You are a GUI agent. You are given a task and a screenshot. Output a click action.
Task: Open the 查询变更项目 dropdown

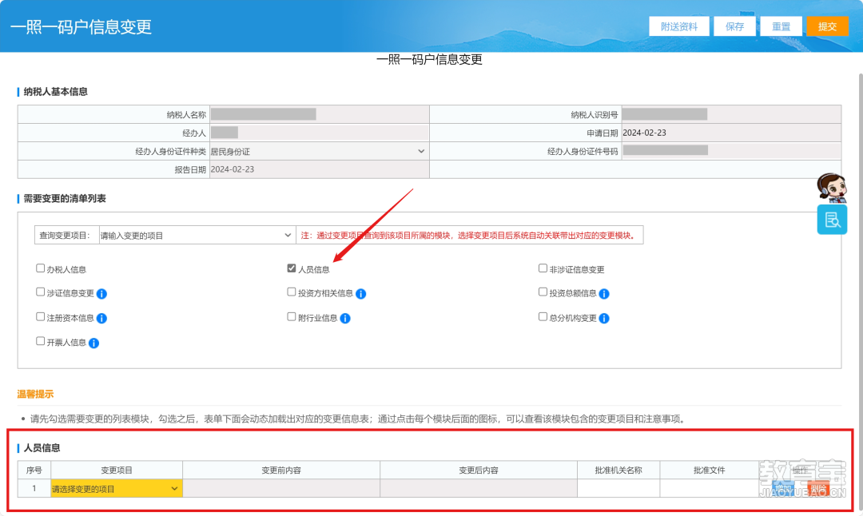point(197,236)
